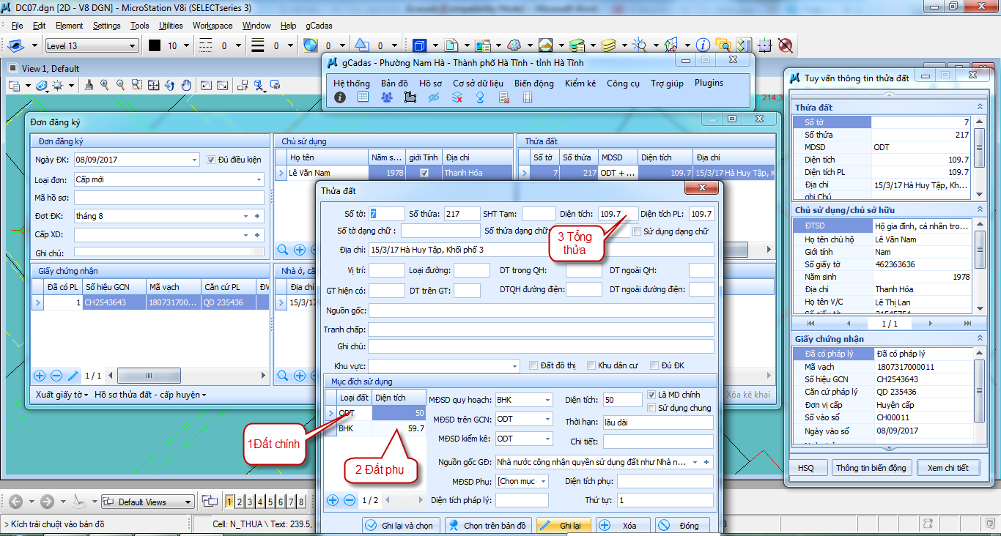Expand the MĐSD quy hoạch dropdown
The height and width of the screenshot is (536, 1001).
(x=547, y=400)
